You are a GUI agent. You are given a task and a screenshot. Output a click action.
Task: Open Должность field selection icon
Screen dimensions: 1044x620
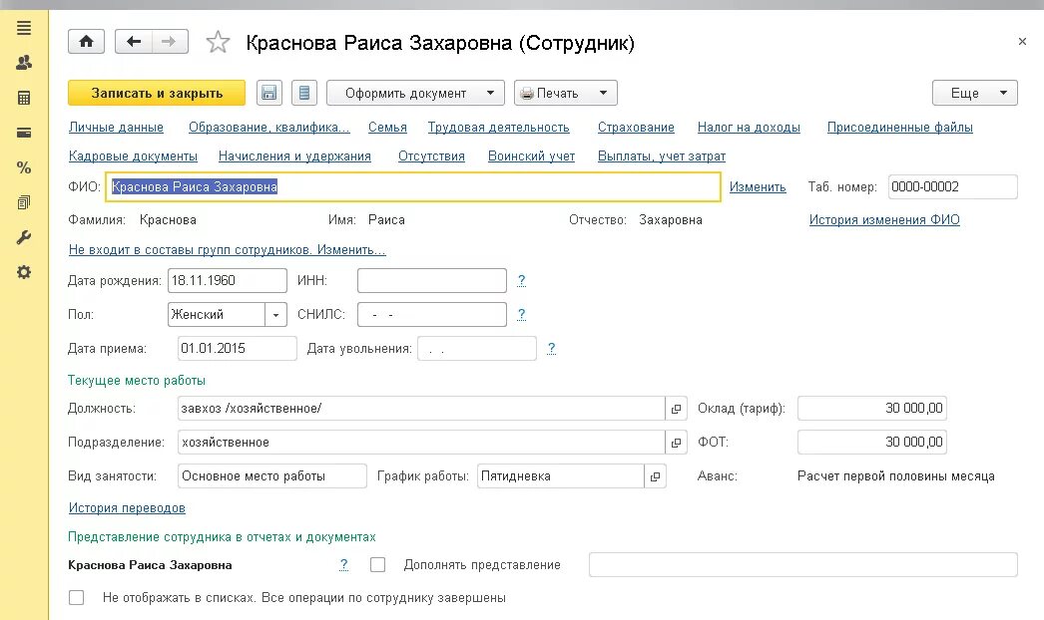(676, 409)
